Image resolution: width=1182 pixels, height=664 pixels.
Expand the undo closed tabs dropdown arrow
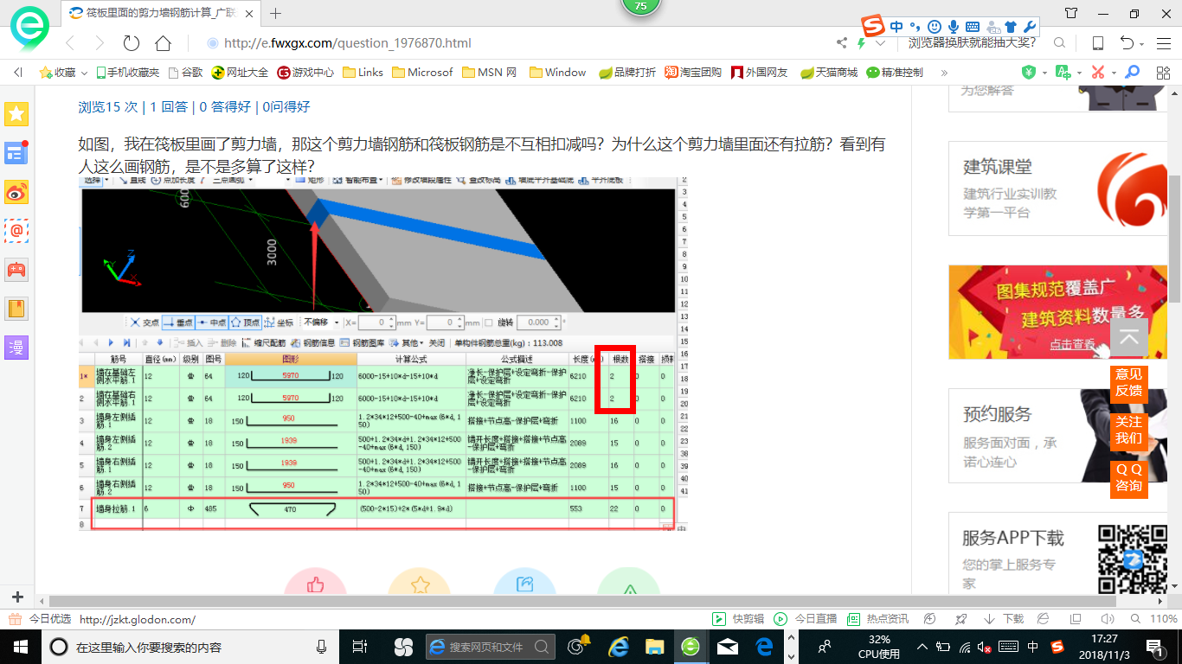pyautogui.click(x=1142, y=44)
